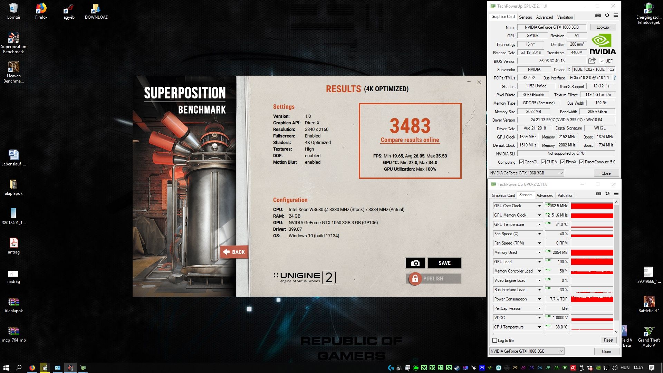Click the Lookup button in GPU-Z

click(603, 27)
